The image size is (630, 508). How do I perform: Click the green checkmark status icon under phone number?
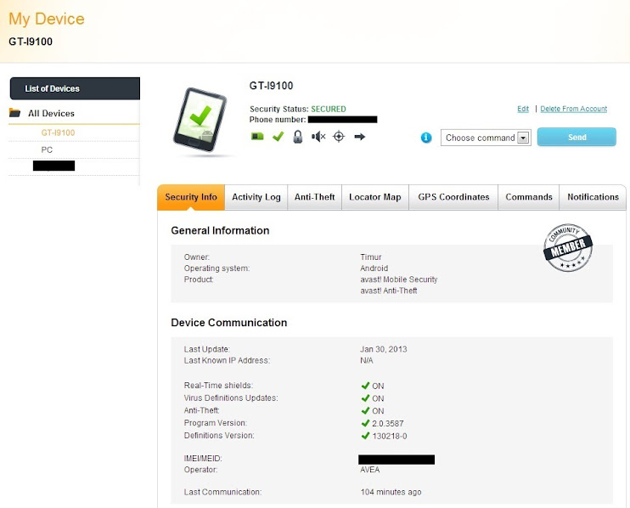[278, 137]
